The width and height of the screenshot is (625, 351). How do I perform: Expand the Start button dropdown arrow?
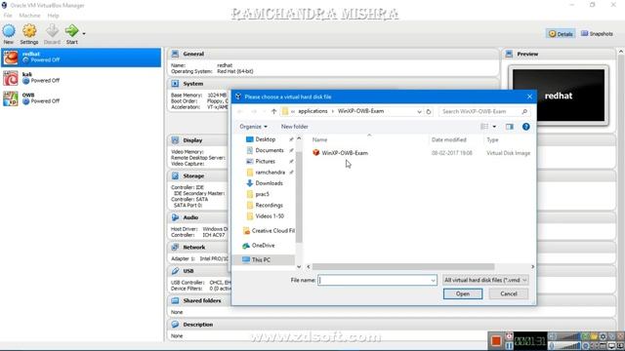tap(84, 33)
